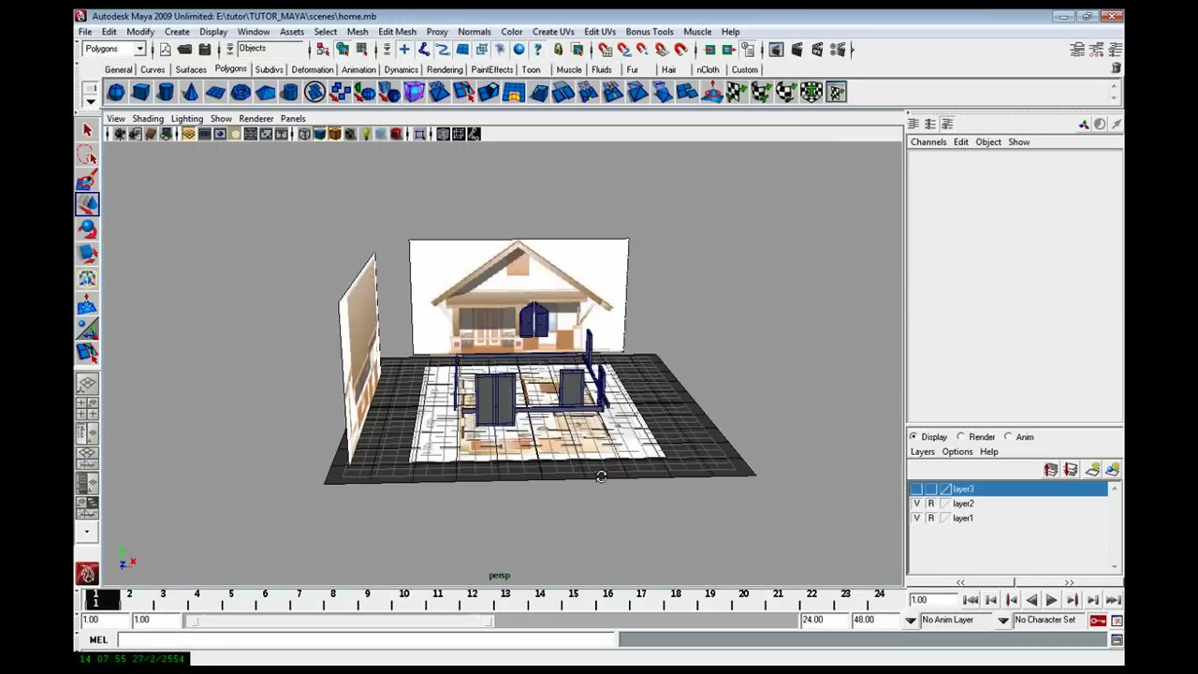Create a polygon cylinder from the shelf
The image size is (1198, 674).
[165, 92]
